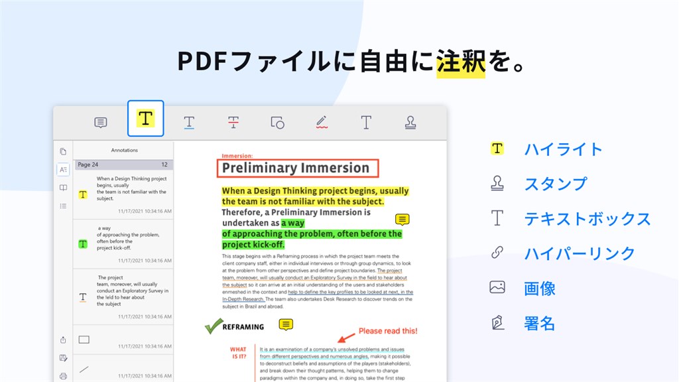Select the green highlight annotation entry icon
Screen dimensions: 679x382
pos(83,244)
